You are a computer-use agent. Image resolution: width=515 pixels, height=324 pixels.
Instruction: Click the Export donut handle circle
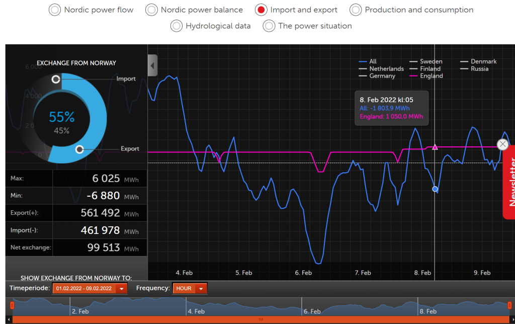[x=79, y=149]
